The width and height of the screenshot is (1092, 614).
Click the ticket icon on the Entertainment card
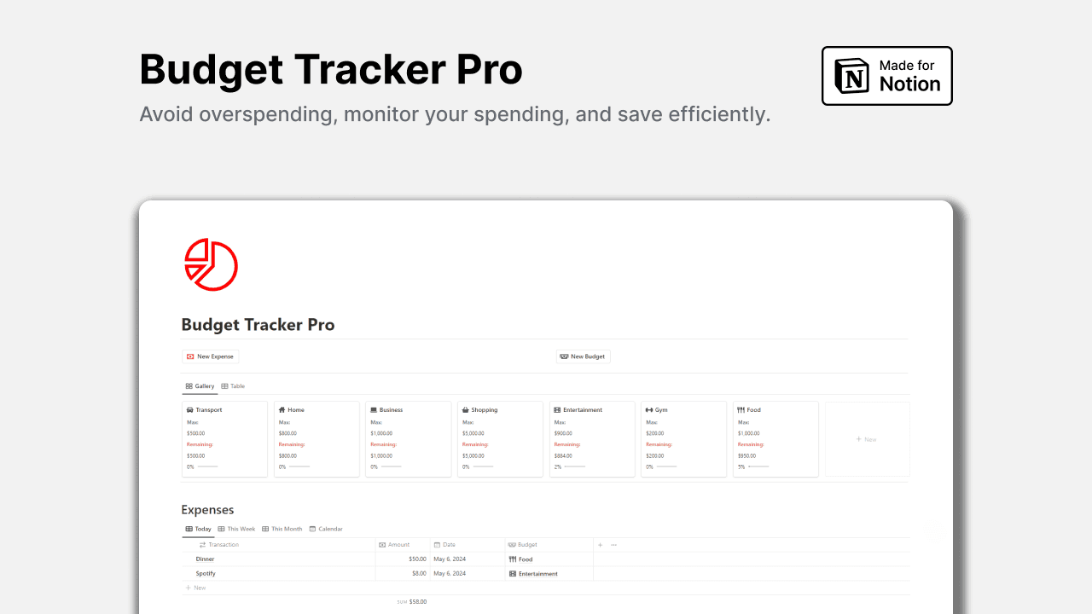coord(558,409)
